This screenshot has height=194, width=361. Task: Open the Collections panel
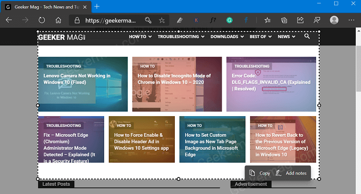click(x=284, y=20)
